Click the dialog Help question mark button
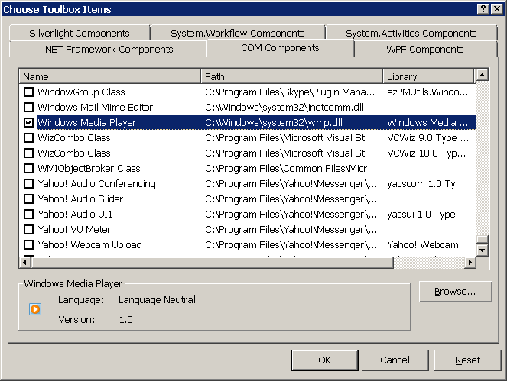The image size is (507, 381). click(484, 8)
